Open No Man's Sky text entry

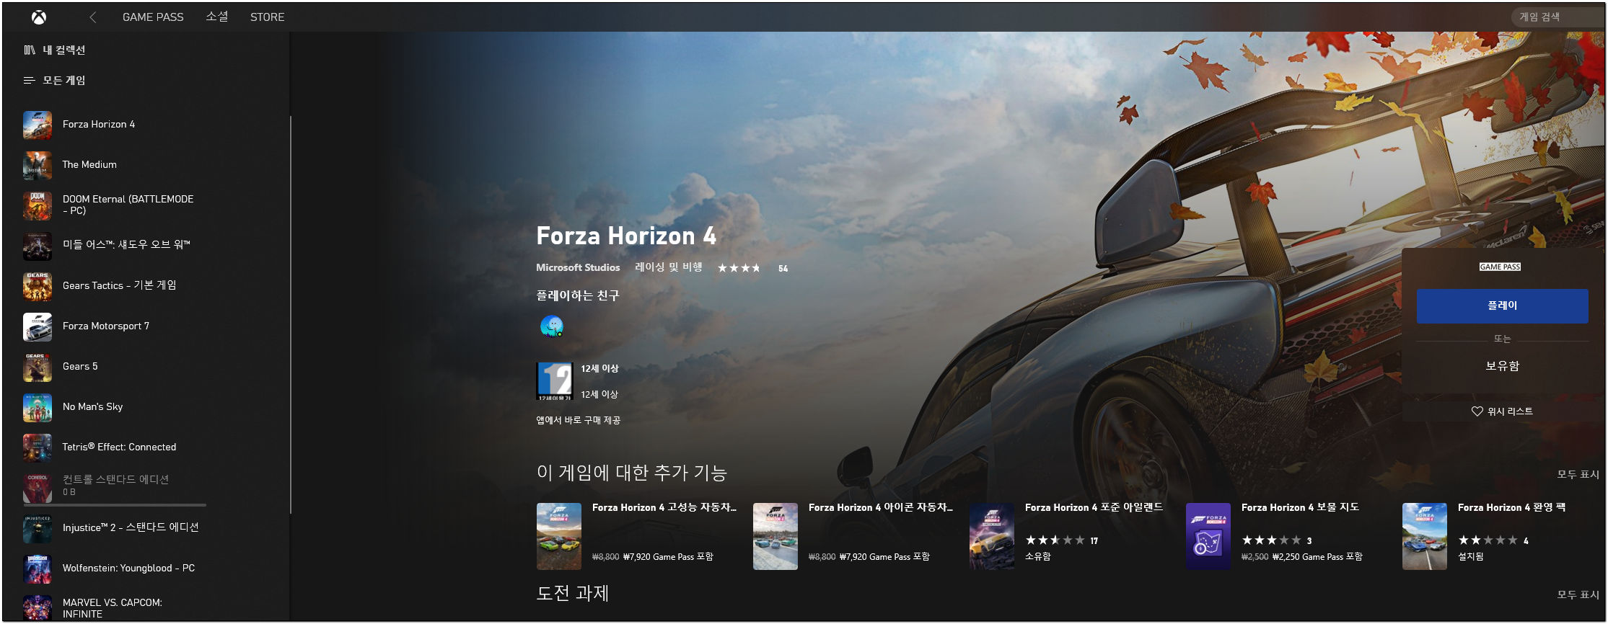click(x=92, y=406)
